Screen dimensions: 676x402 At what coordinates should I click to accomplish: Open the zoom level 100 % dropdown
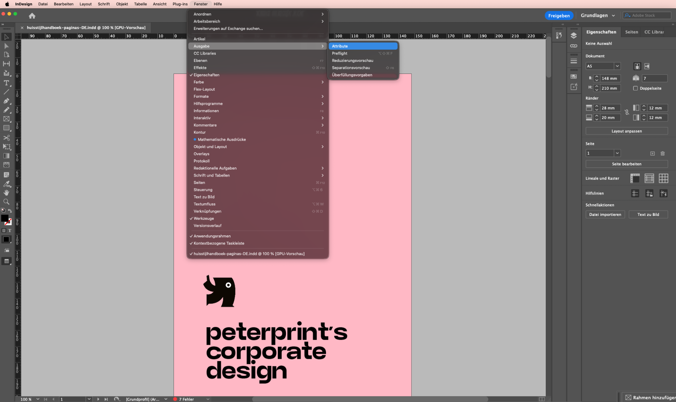(38, 399)
